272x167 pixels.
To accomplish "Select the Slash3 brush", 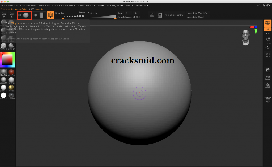I will click(x=3, y=47).
